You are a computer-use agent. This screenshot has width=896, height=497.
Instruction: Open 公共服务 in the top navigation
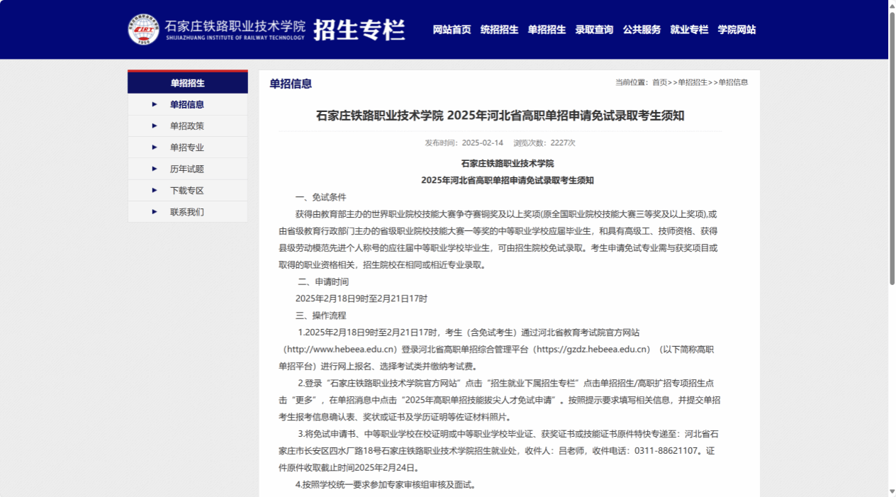(642, 30)
